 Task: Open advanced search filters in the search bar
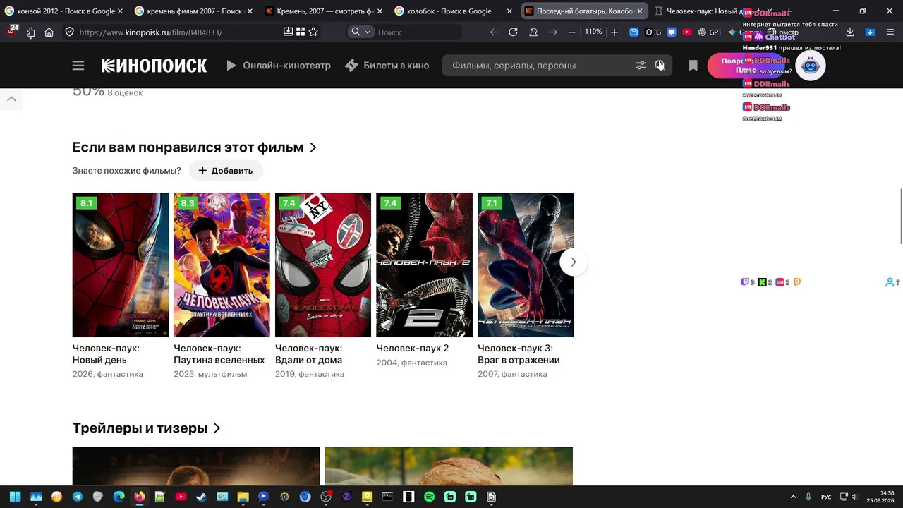641,66
